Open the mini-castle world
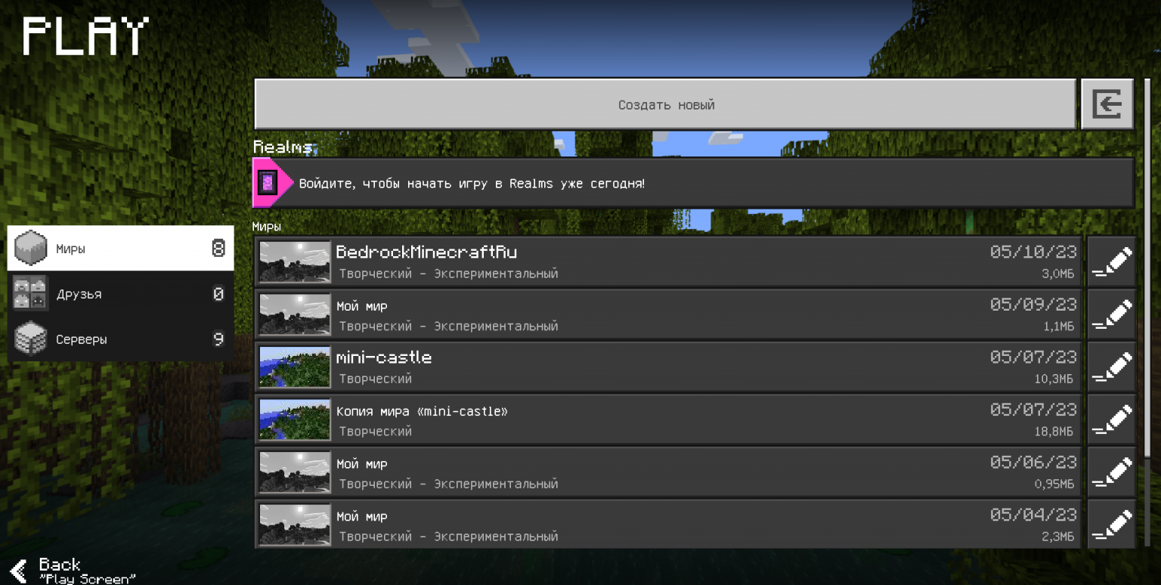 click(669, 367)
